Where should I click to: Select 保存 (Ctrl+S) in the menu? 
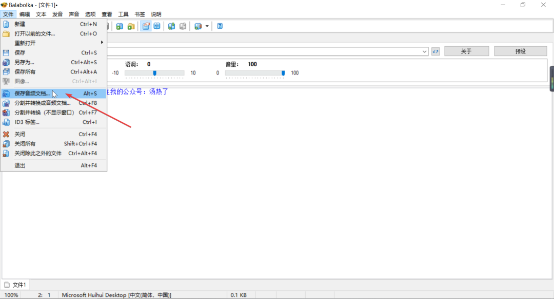click(54, 53)
